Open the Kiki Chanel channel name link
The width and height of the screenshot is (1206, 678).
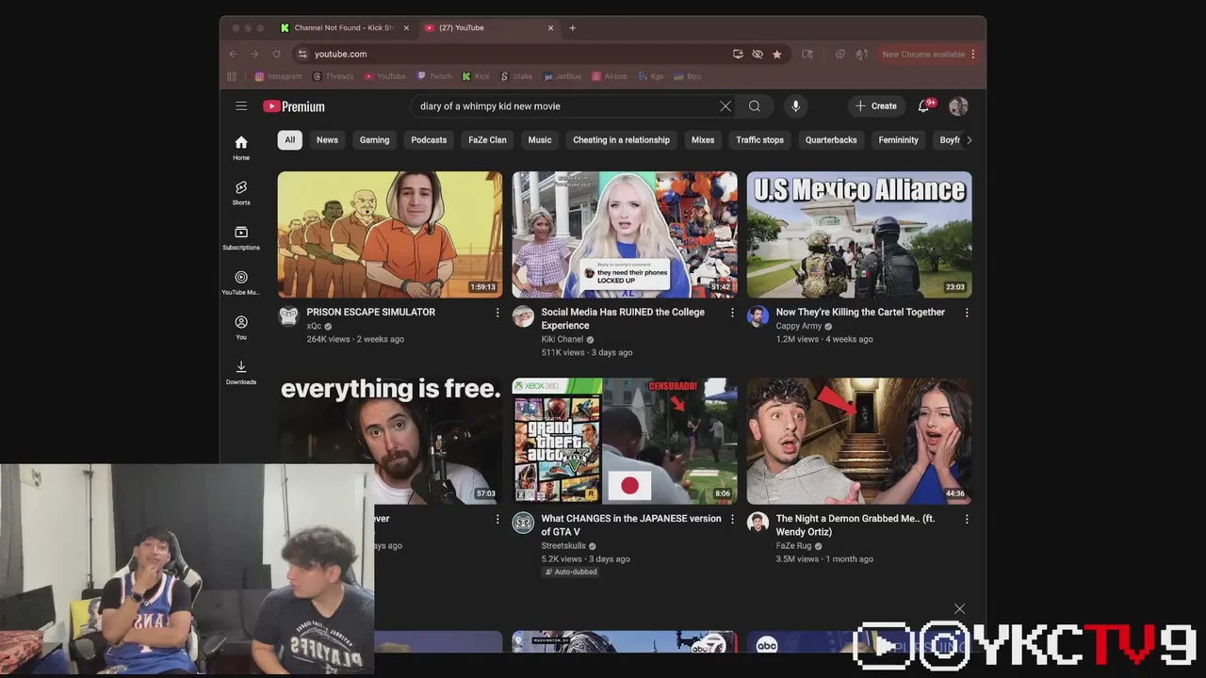point(562,339)
